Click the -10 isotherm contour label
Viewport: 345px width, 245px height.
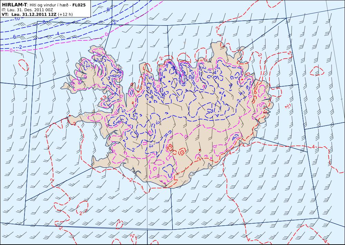pos(17,19)
